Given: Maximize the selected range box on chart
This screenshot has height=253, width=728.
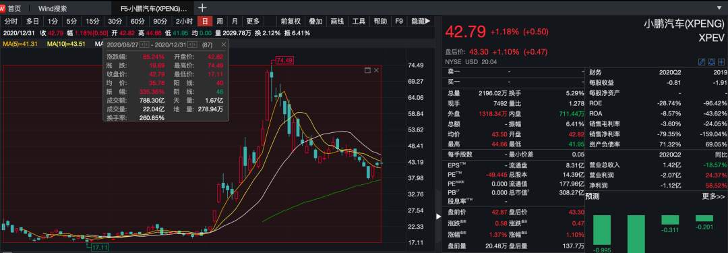Looking at the screenshot, I should point(367,70).
